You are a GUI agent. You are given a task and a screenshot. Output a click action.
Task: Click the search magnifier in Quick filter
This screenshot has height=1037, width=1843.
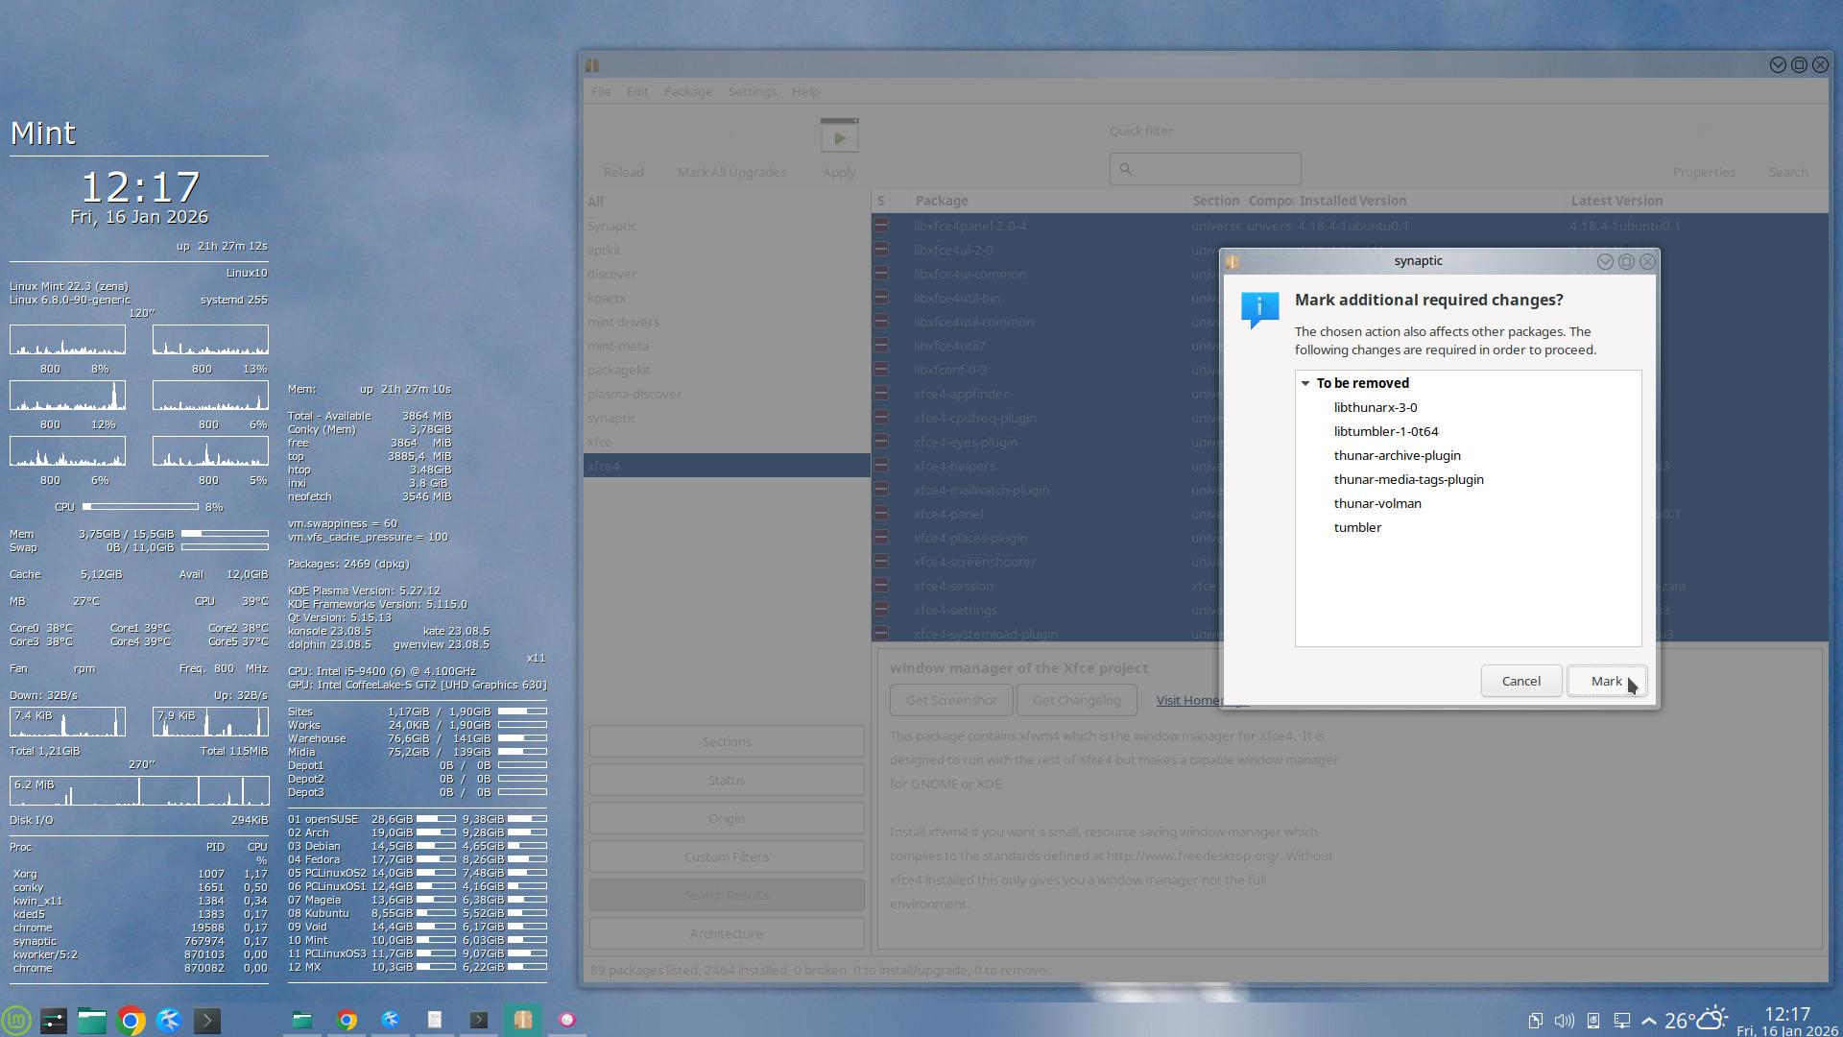tap(1126, 169)
